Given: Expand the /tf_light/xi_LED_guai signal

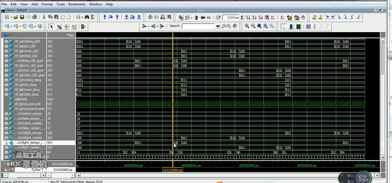Looking at the screenshot, I should (6, 66).
